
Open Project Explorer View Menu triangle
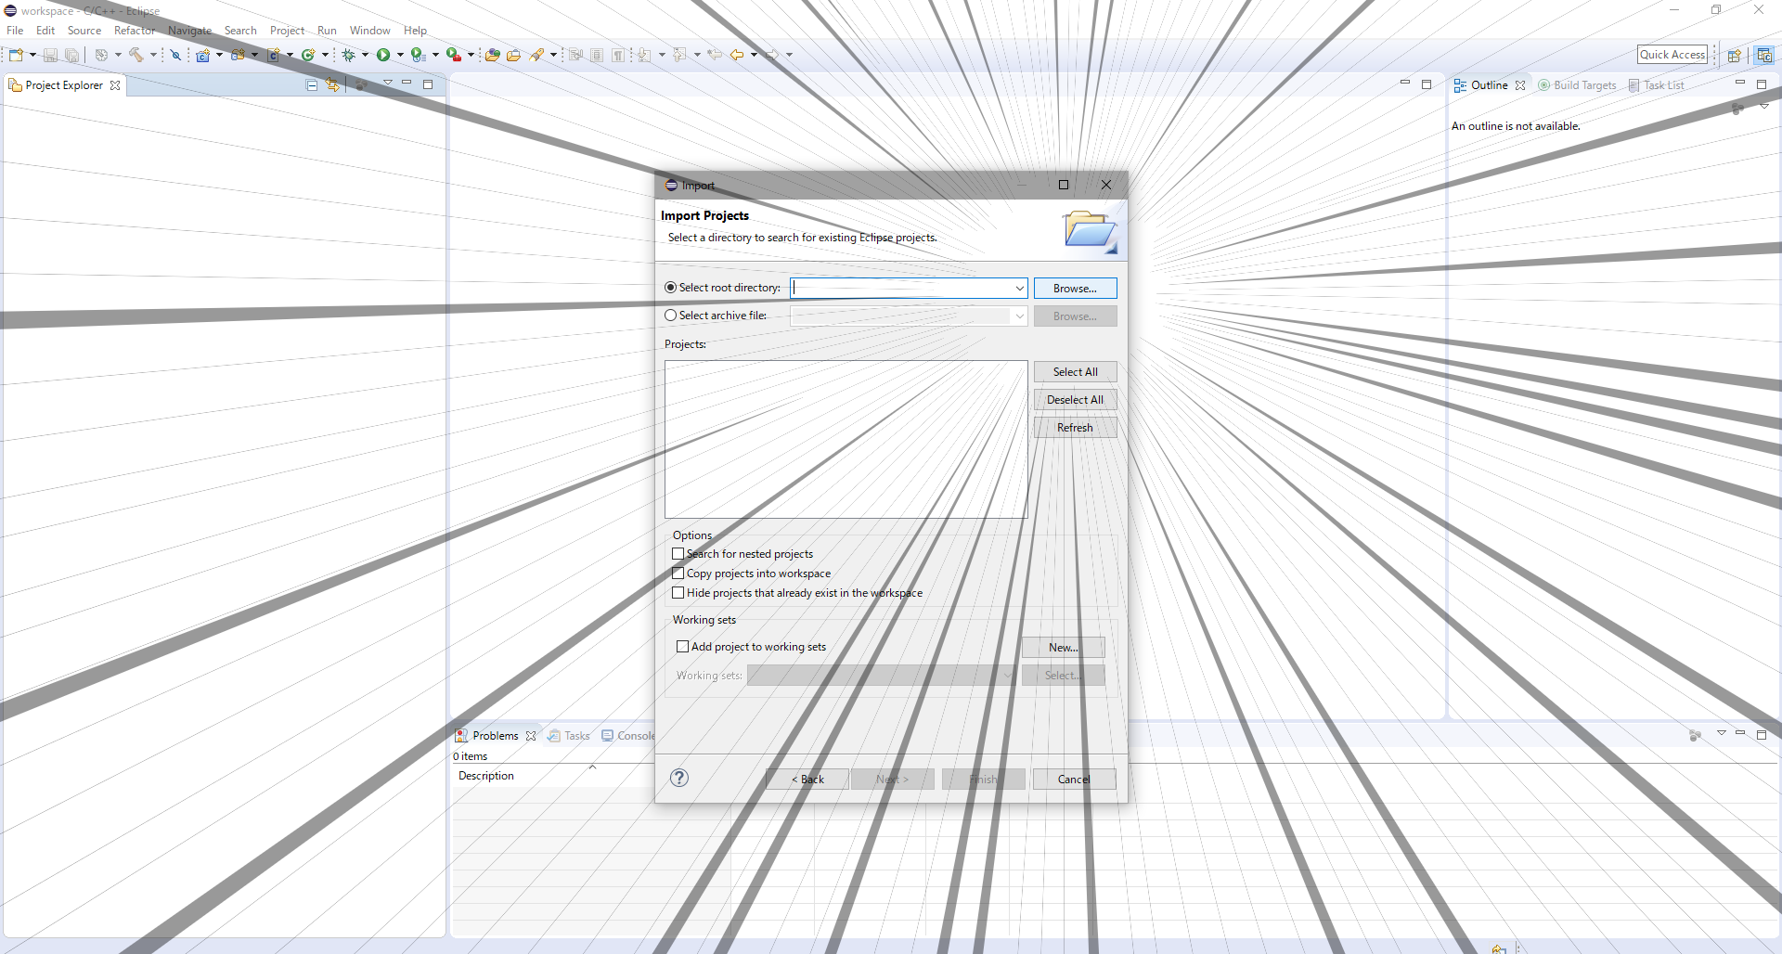[387, 84]
